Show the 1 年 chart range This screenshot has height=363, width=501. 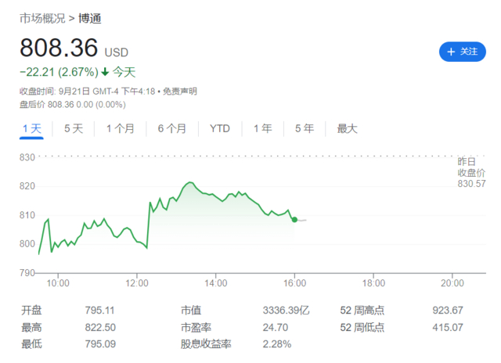263,128
